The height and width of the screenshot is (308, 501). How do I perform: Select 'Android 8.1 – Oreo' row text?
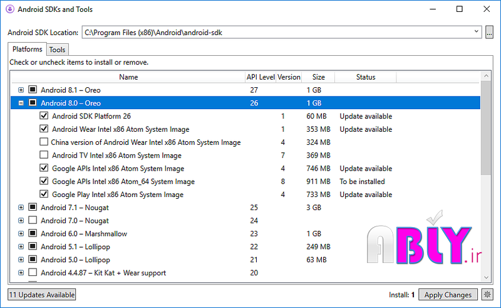(x=71, y=90)
